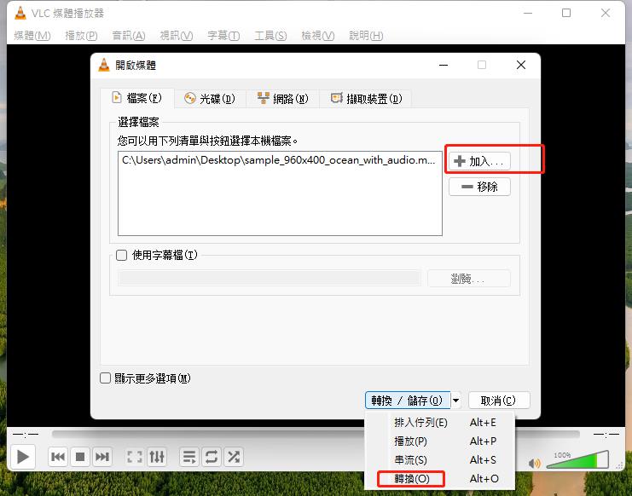Adjust the volume slider at 100%

tap(577, 459)
